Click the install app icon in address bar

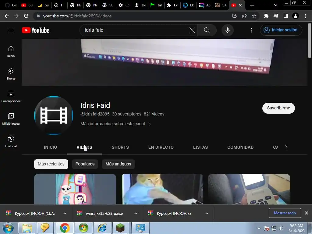(x=235, y=16)
